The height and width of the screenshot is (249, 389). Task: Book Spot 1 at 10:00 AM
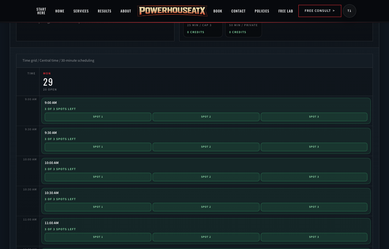98,177
